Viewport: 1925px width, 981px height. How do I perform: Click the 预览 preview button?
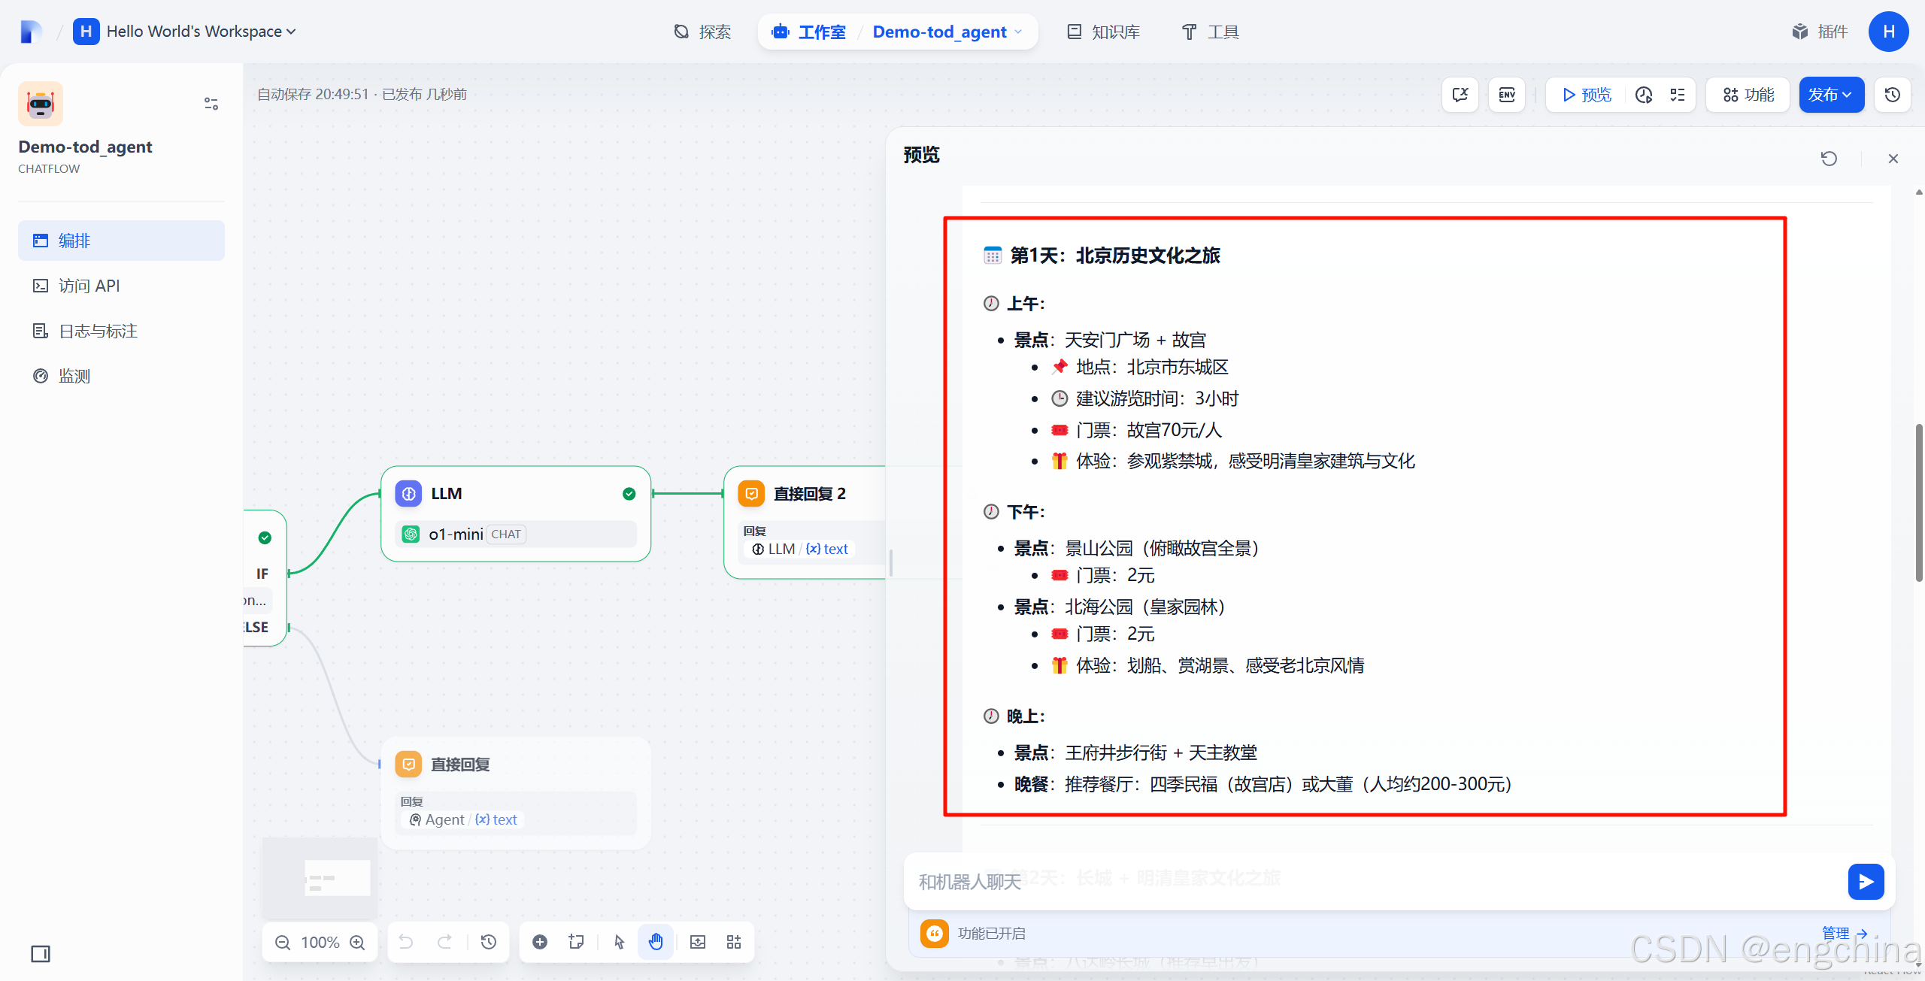point(1587,95)
